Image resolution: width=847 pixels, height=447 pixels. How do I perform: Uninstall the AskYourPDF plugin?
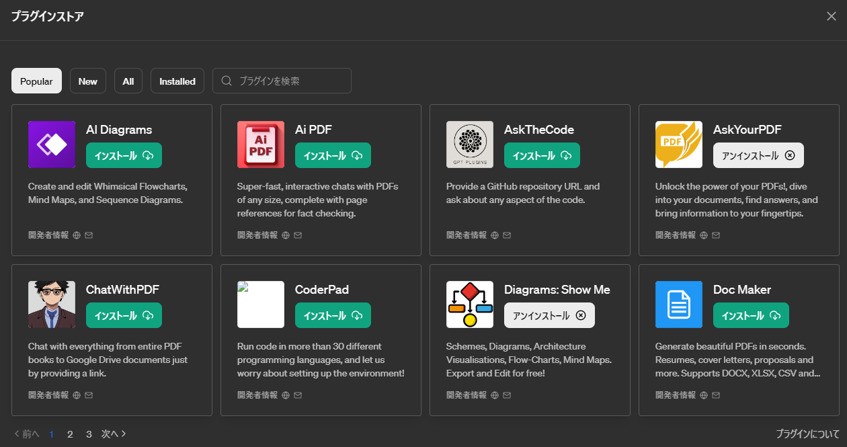tap(758, 155)
